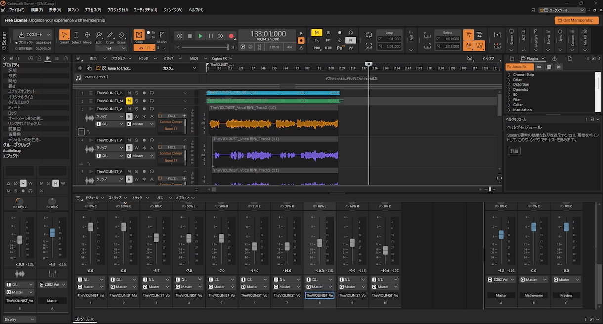The height and width of the screenshot is (324, 603).
Task: Unmute track 2 TheVIOLINIST_M
Action: coord(129,101)
